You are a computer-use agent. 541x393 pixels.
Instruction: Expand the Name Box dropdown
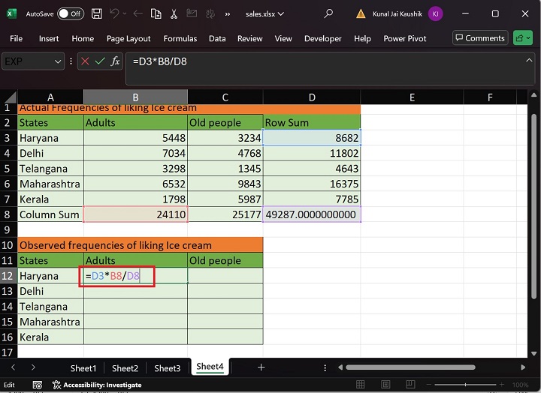point(59,61)
